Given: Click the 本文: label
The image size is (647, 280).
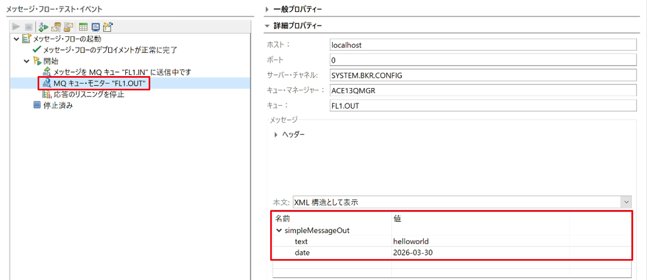Looking at the screenshot, I should (x=282, y=202).
